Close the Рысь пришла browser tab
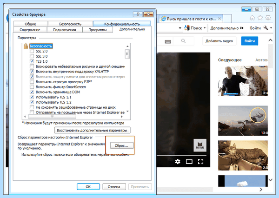Viewport: 279px width, 198px height. (x=220, y=19)
